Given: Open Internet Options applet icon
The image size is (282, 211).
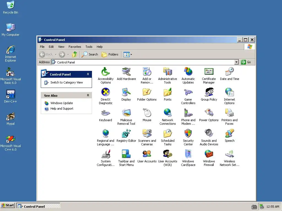Looking at the screenshot, I should coord(229,92).
